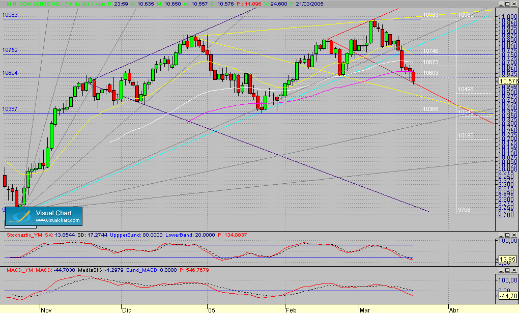Viewport: 519px width, 313px height.
Task: Click the 'P : 11.096' header value
Action: (x=249, y=4)
